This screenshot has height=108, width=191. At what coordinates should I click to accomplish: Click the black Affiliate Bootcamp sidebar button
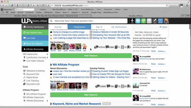(x=35, y=49)
